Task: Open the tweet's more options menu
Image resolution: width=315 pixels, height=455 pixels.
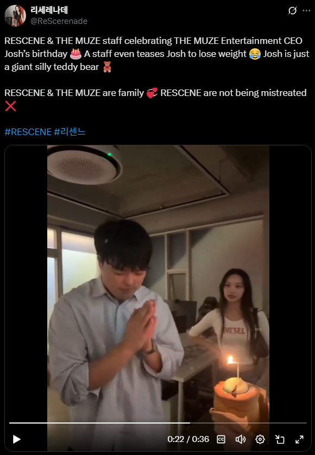Action: click(x=306, y=11)
